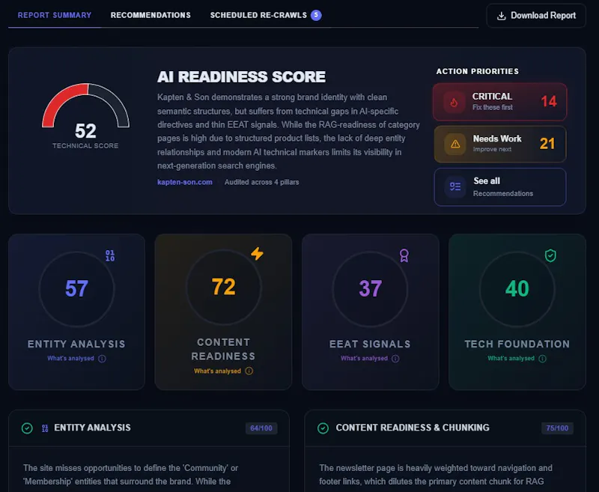Click the green check icon beside Content Readiness & Chunking

point(323,428)
